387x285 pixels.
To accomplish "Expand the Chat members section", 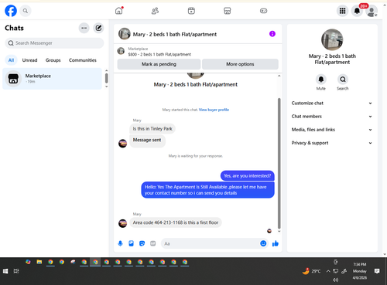I will (332, 117).
